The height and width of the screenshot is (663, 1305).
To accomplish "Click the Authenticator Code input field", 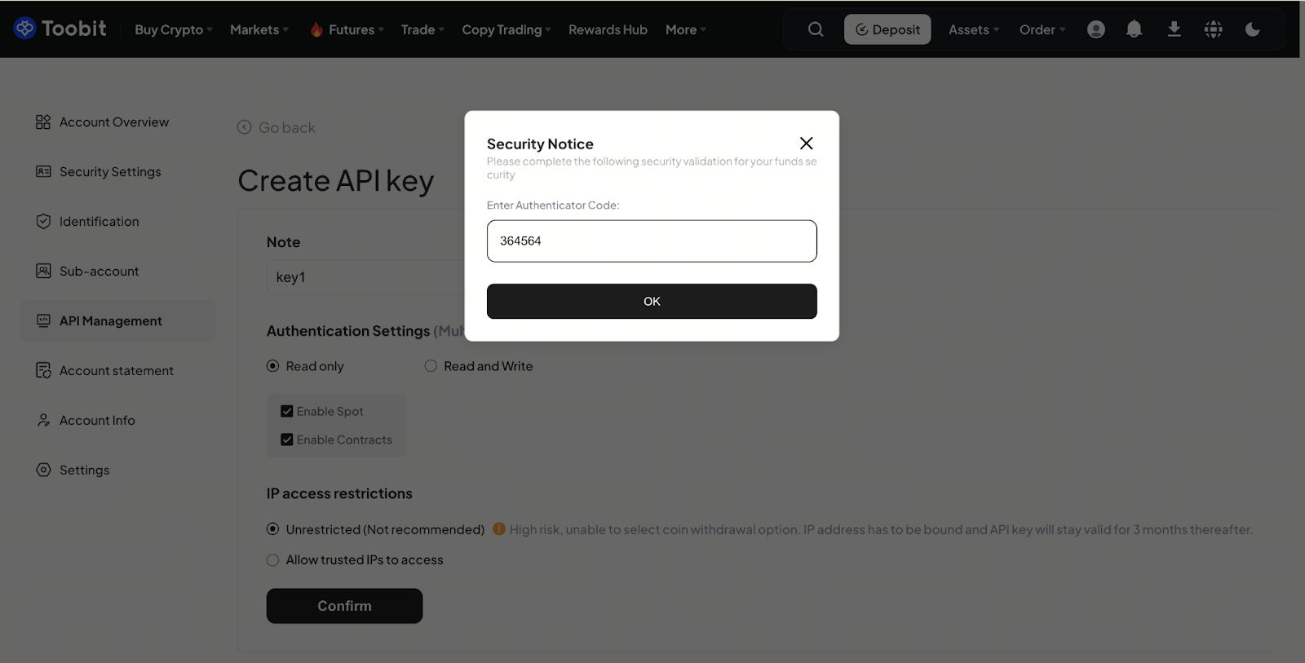I will 652,241.
